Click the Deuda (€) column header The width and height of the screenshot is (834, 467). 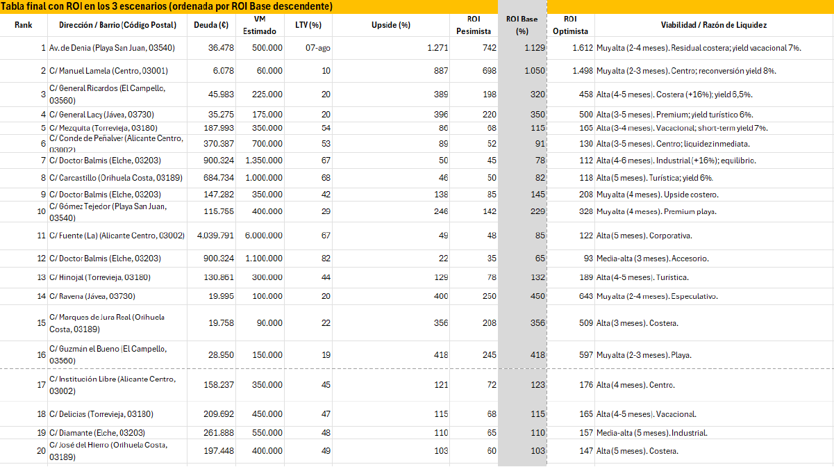click(x=212, y=25)
